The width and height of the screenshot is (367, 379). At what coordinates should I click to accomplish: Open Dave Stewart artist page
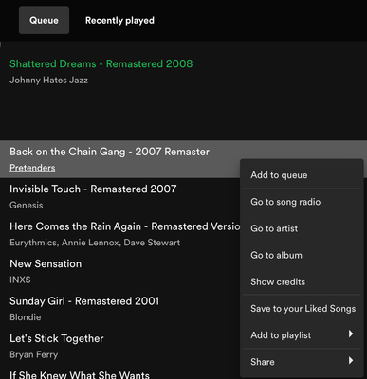click(x=152, y=243)
